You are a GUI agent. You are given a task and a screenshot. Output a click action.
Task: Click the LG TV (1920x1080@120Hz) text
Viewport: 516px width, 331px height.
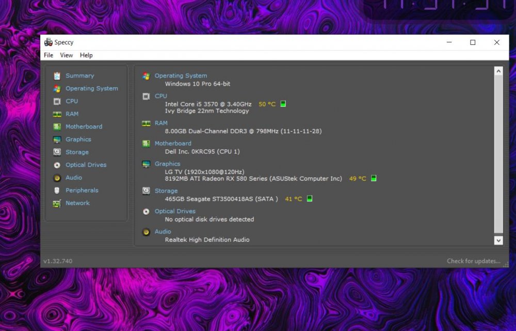[204, 172]
